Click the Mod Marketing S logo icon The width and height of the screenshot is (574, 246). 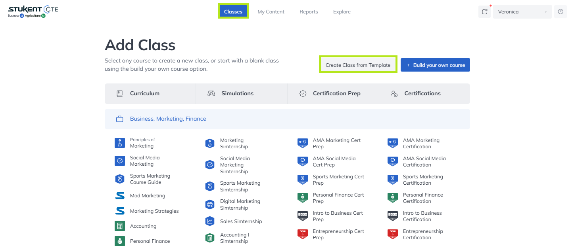click(x=120, y=195)
